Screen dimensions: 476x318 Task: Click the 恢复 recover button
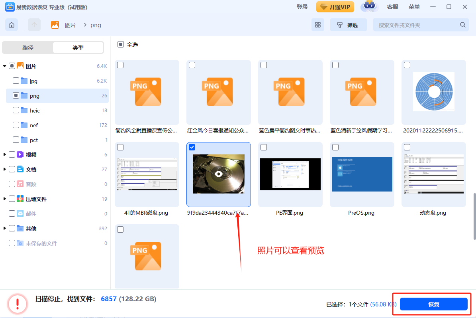[433, 304]
